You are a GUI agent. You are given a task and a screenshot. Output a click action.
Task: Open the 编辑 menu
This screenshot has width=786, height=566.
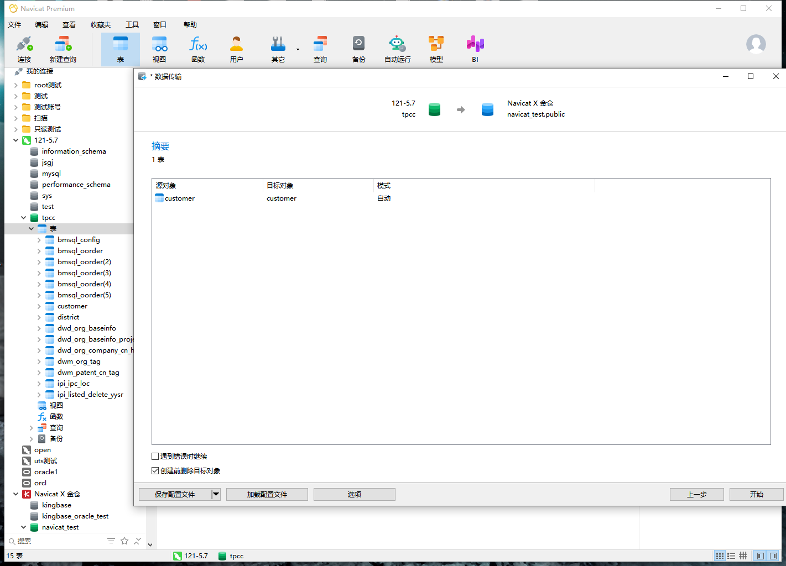coord(41,25)
